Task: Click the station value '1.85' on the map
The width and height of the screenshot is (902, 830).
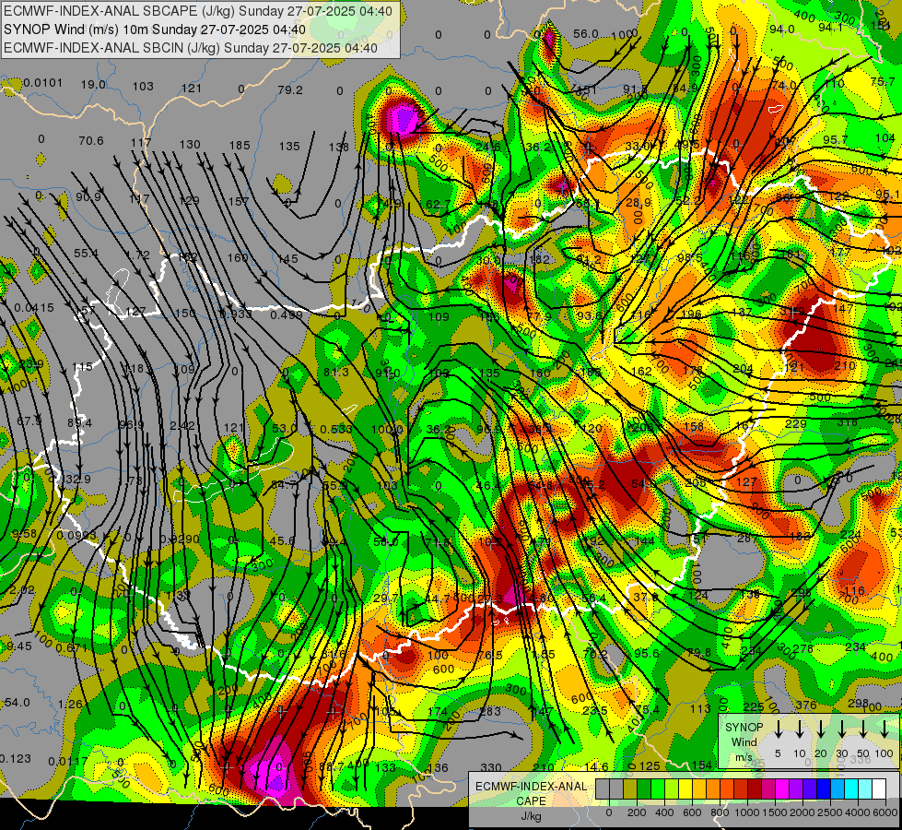Action: click(x=543, y=655)
